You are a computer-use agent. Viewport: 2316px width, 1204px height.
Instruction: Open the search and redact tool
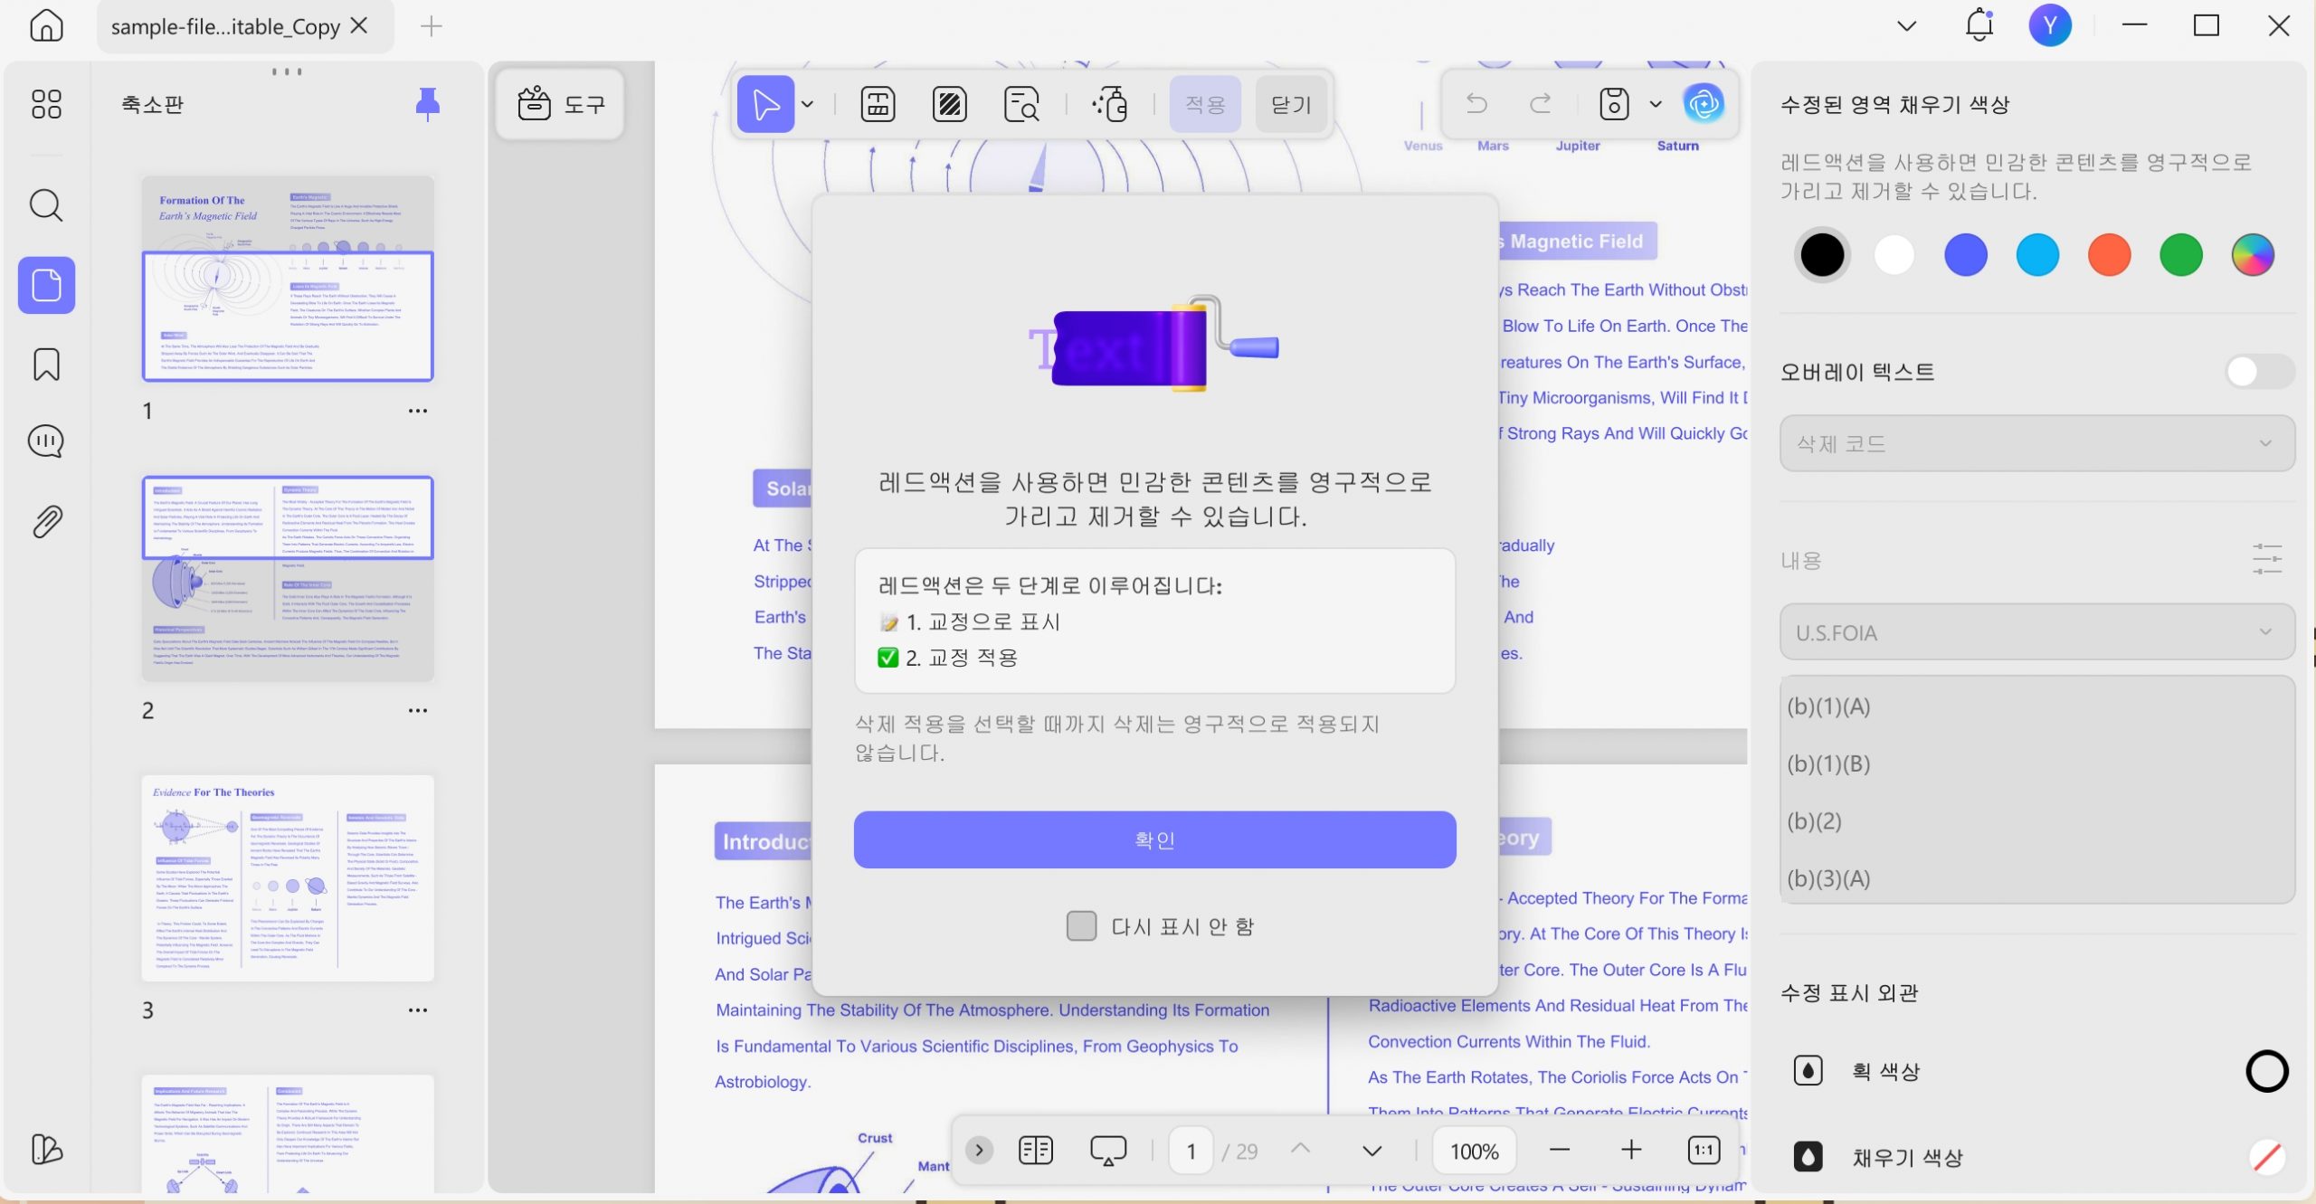pos(1021,104)
